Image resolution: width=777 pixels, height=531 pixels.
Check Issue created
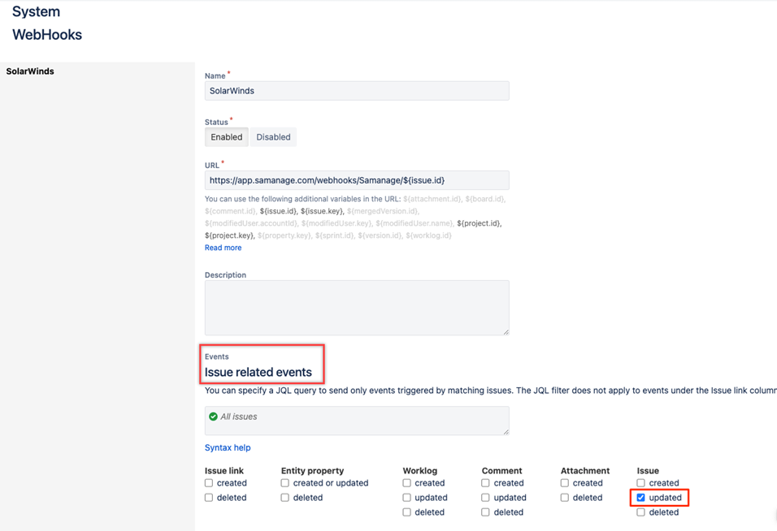coord(641,483)
